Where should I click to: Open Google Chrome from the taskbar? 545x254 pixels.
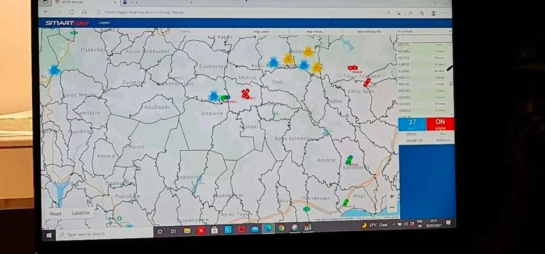[281, 228]
